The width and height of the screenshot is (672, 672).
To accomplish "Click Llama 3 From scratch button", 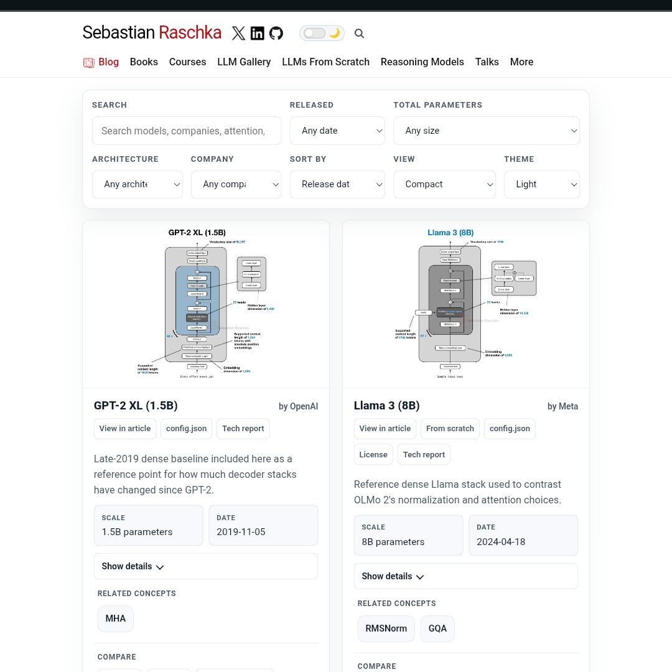I will (450, 429).
